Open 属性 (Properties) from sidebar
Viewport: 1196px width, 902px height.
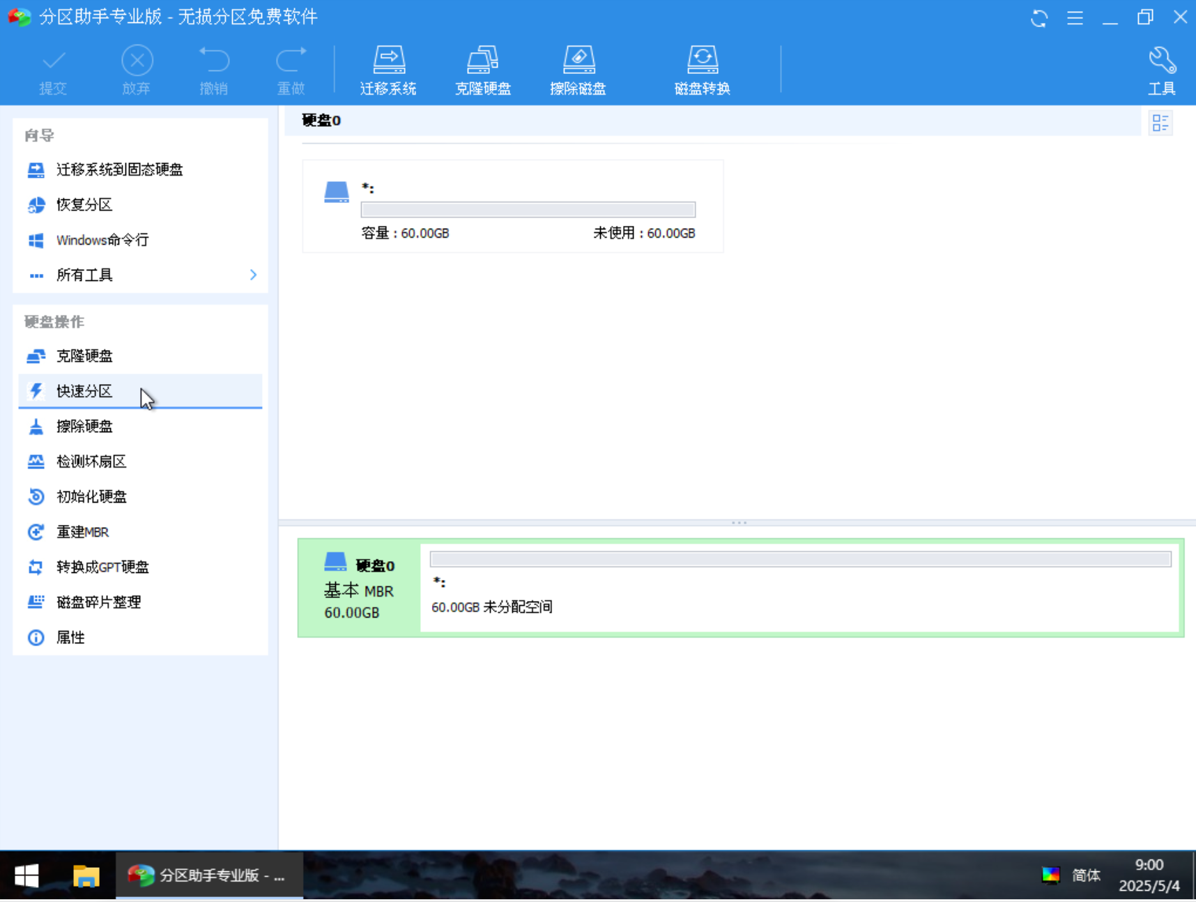(140, 637)
